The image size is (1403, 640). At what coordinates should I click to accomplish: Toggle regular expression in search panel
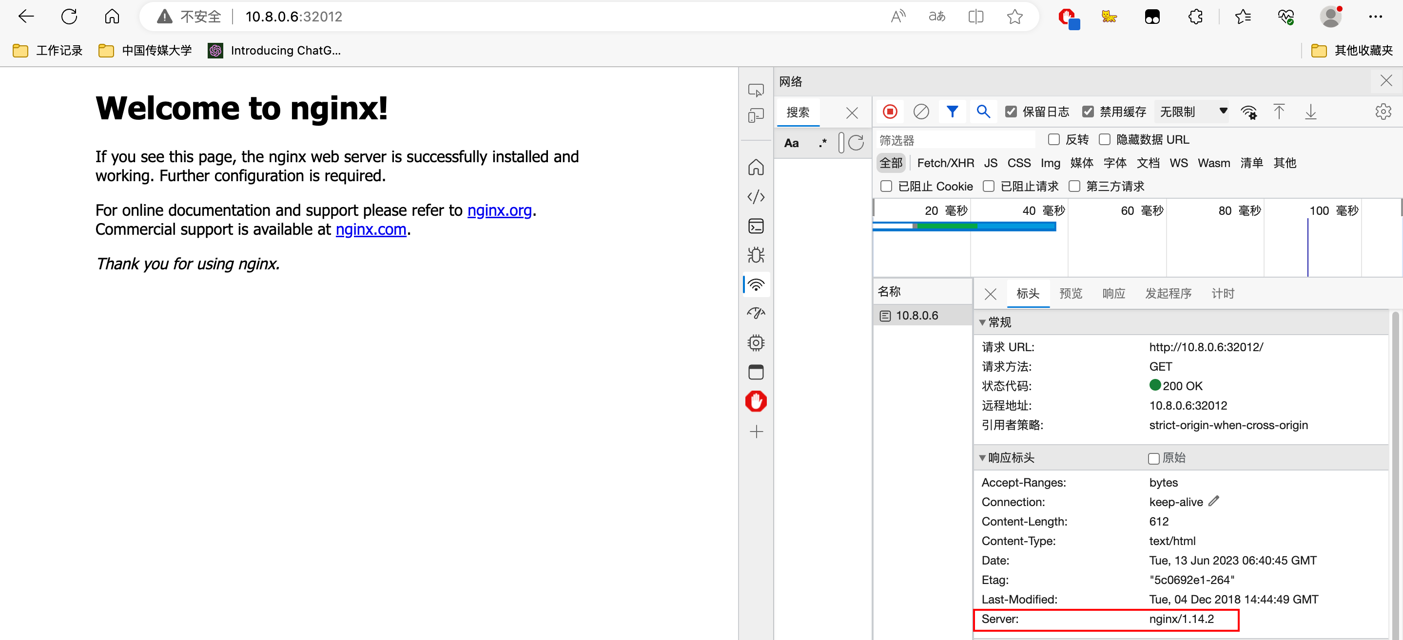(822, 143)
